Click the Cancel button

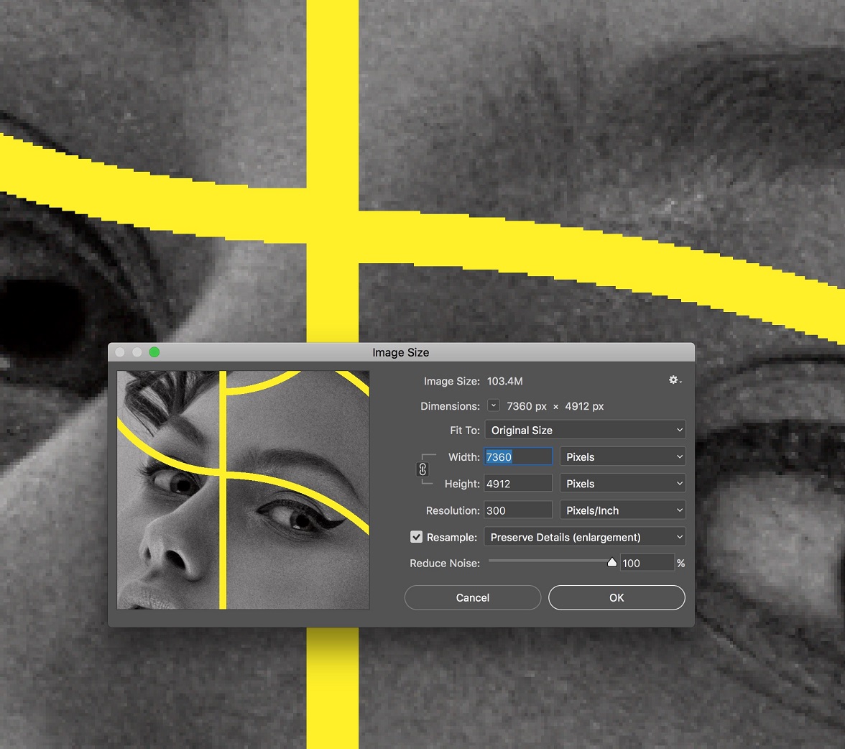[473, 597]
